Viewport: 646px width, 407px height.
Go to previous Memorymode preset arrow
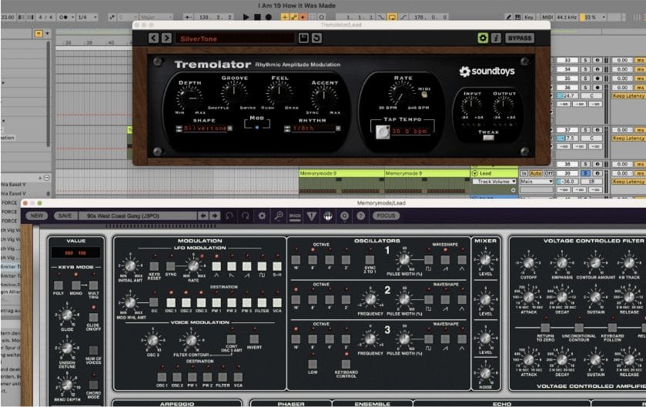(203, 215)
